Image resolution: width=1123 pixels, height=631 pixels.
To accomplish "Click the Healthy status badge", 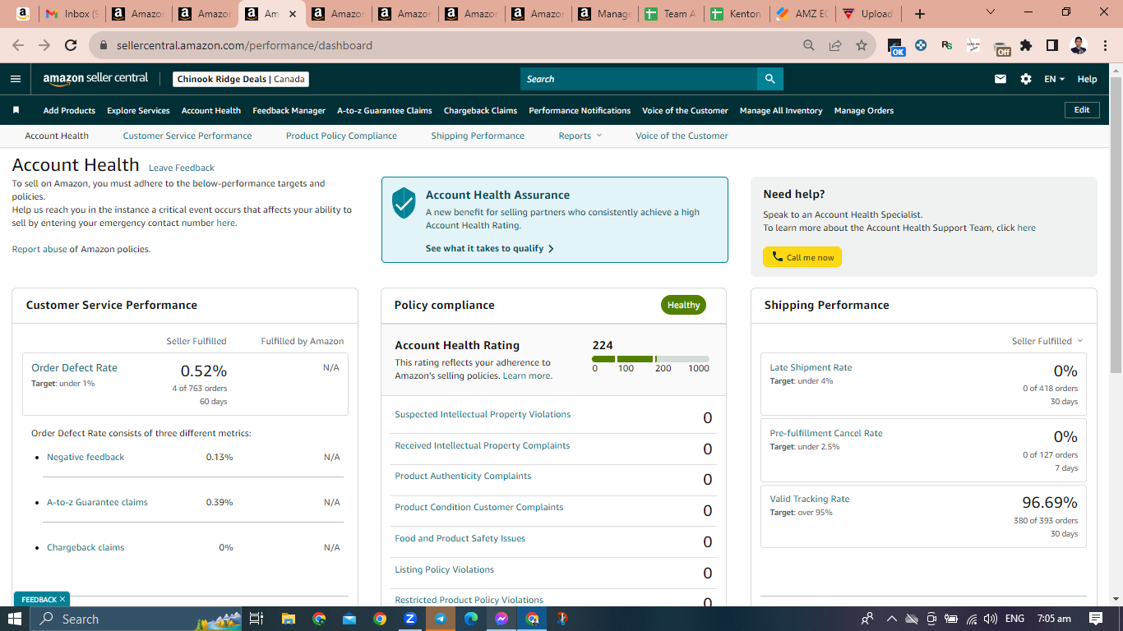I will pos(683,305).
